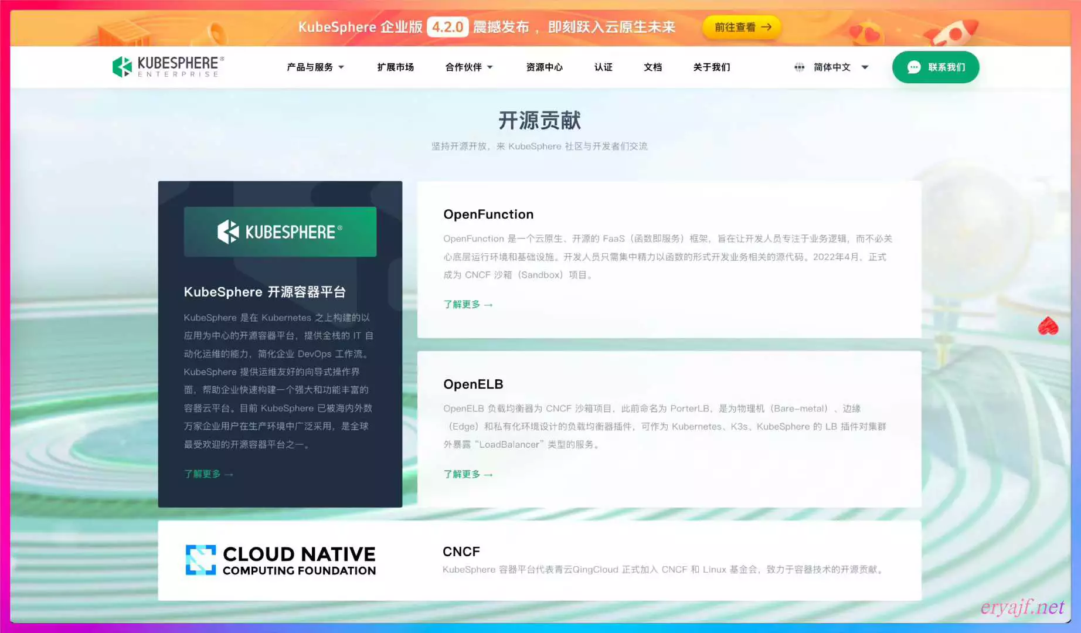Click the KubeSphere 开源容器平台 title

point(265,292)
